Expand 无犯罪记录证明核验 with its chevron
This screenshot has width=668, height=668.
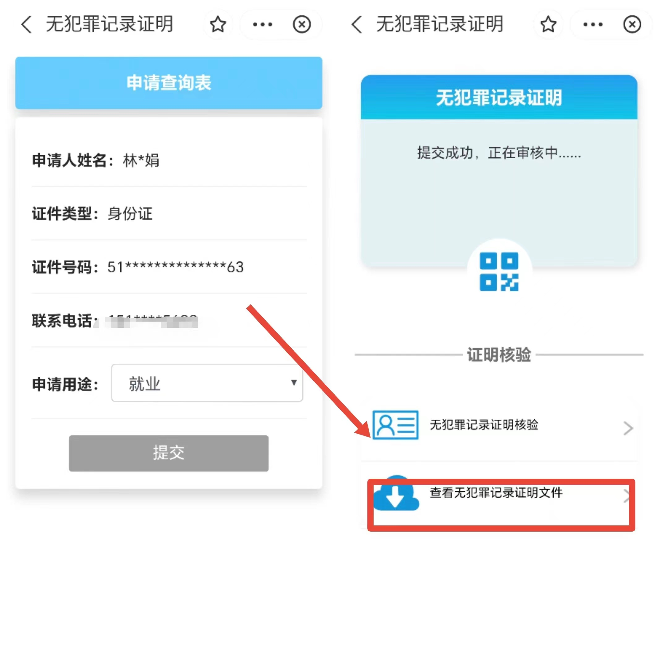click(x=628, y=428)
